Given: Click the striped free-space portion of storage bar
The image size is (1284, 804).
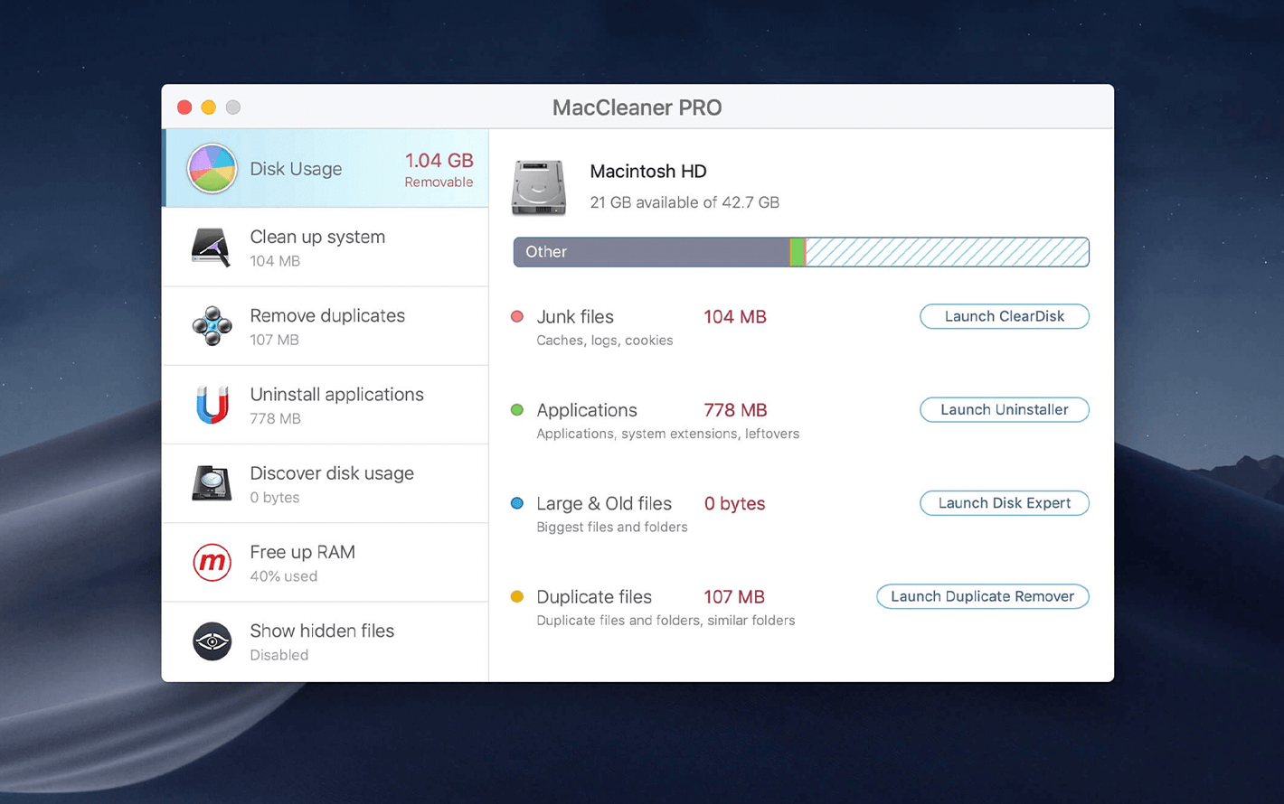Looking at the screenshot, I should point(947,252).
